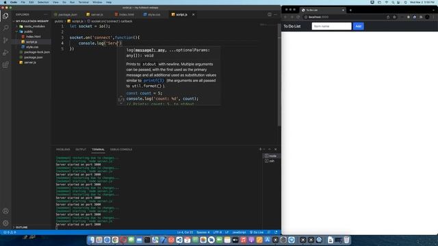Open notifications bell in the status bar
Image resolution: width=438 pixels, height=246 pixels.
pos(276,232)
